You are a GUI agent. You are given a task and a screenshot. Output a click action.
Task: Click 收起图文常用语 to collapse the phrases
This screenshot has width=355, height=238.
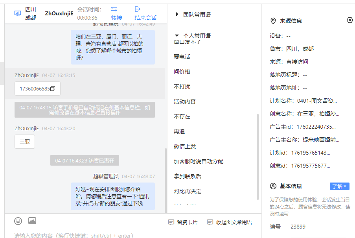click(229, 222)
